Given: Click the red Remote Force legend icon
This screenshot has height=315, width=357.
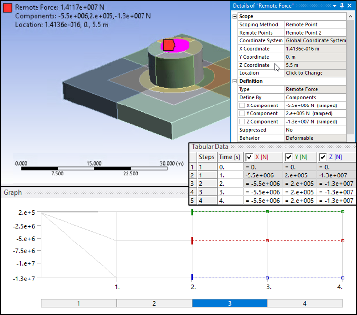Looking at the screenshot, I should [8, 8].
